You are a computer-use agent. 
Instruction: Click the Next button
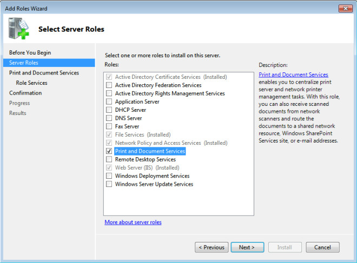(248, 247)
